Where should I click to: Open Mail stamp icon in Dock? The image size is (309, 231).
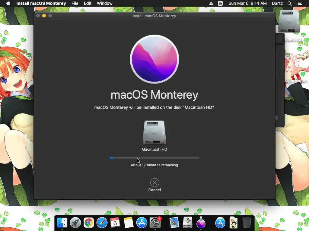[174, 223]
